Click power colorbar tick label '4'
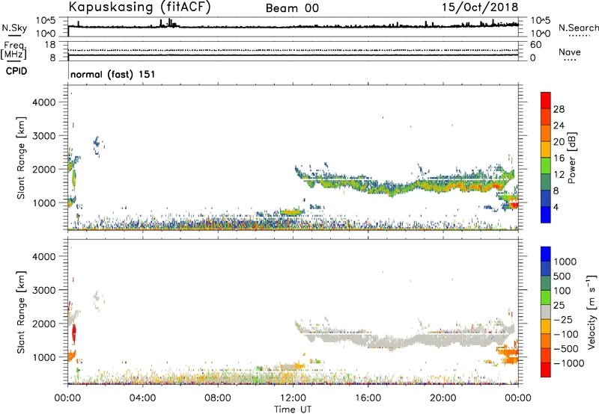This screenshot has width=599, height=414. [x=556, y=207]
